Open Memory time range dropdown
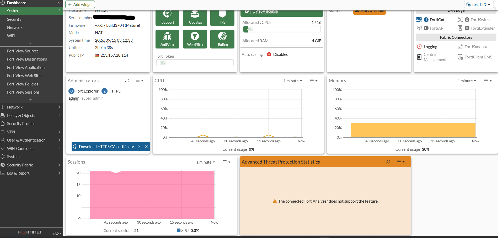 [x=467, y=81]
